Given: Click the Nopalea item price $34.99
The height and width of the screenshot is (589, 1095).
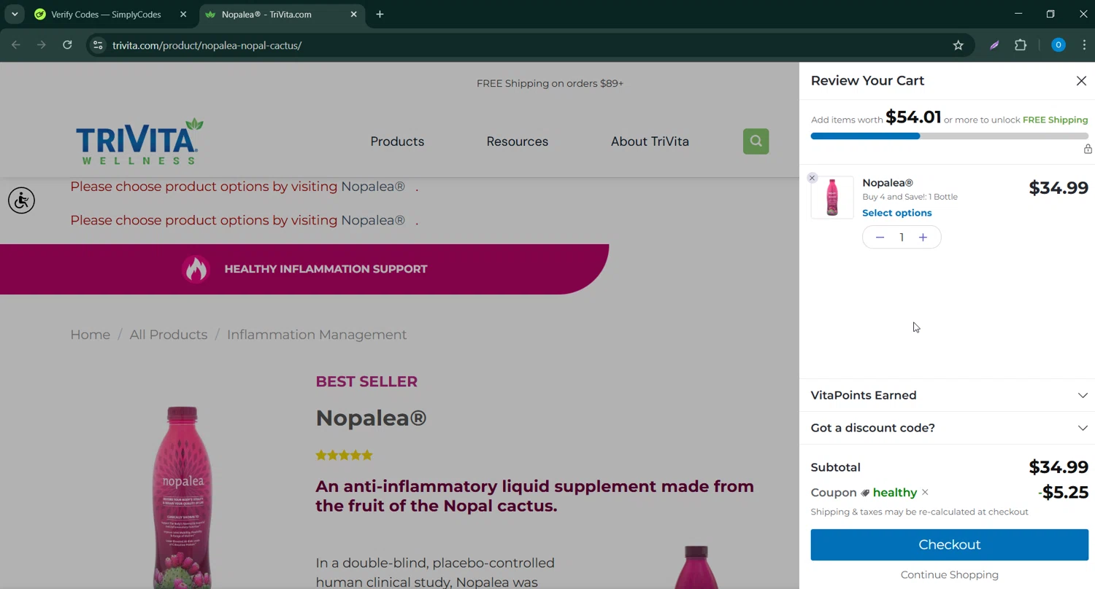Looking at the screenshot, I should [x=1058, y=188].
